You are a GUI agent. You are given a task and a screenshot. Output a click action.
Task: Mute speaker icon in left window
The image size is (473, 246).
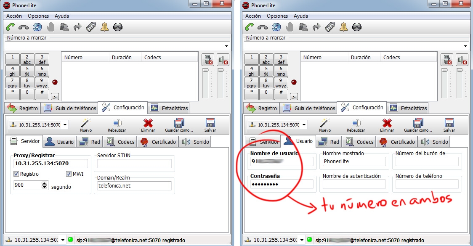coord(223,60)
